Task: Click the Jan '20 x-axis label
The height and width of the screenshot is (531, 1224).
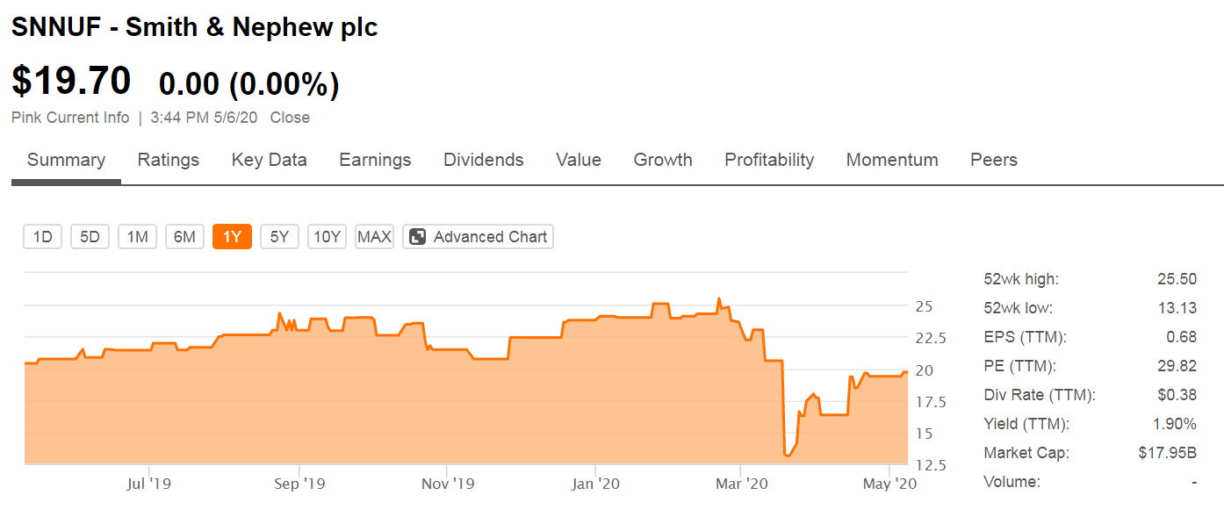Action: tap(595, 484)
